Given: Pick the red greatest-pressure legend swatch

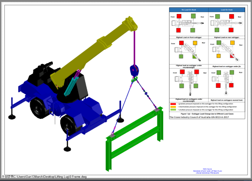Looking at the screenshot, I should tap(173, 104).
